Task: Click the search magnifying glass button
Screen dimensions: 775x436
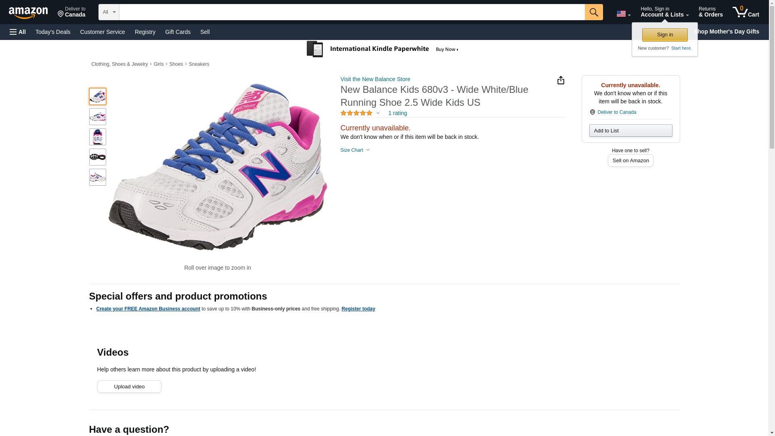Action: (x=593, y=12)
